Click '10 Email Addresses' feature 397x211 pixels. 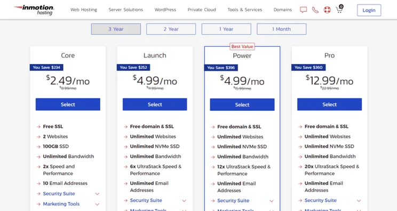click(x=65, y=183)
